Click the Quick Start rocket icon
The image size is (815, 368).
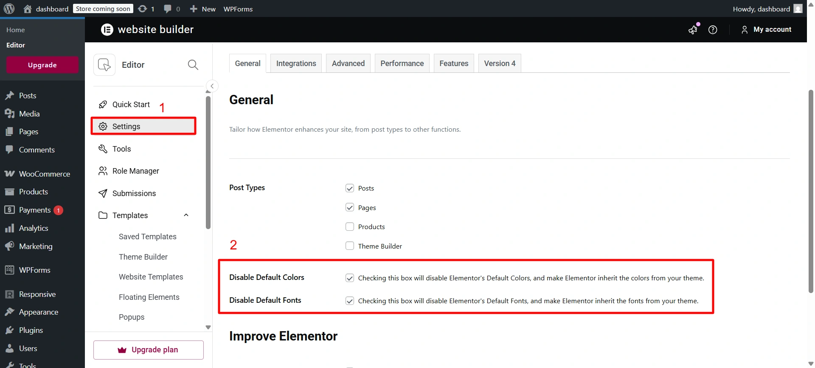coord(103,105)
